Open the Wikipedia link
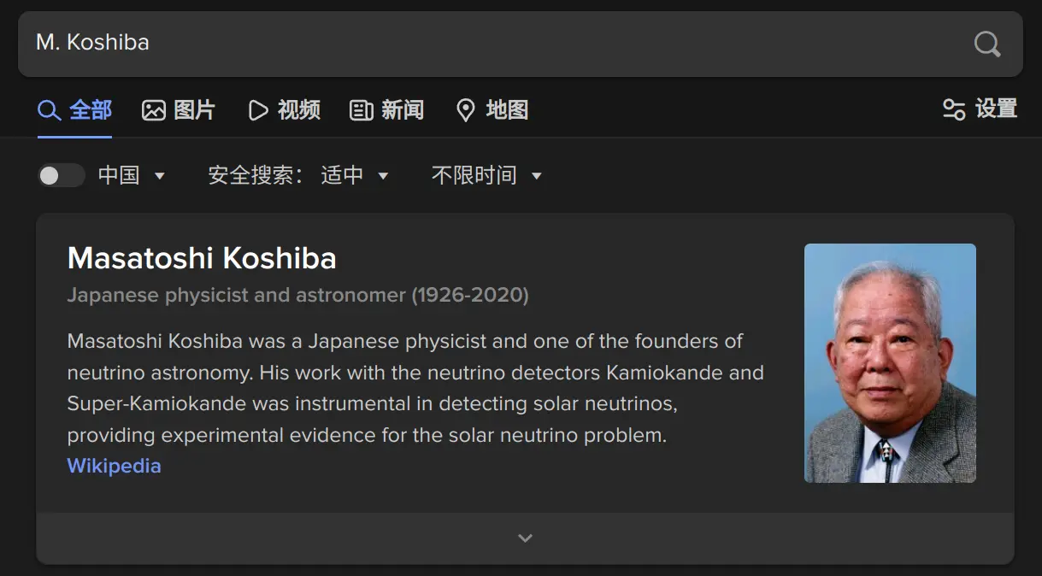Viewport: 1042px width, 576px height. [114, 466]
